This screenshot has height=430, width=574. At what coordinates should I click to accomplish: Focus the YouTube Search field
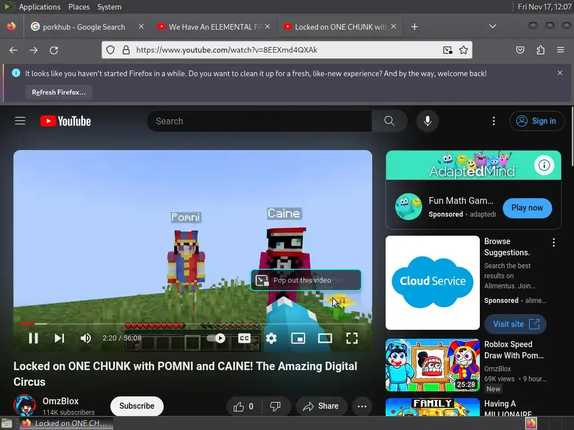point(260,121)
